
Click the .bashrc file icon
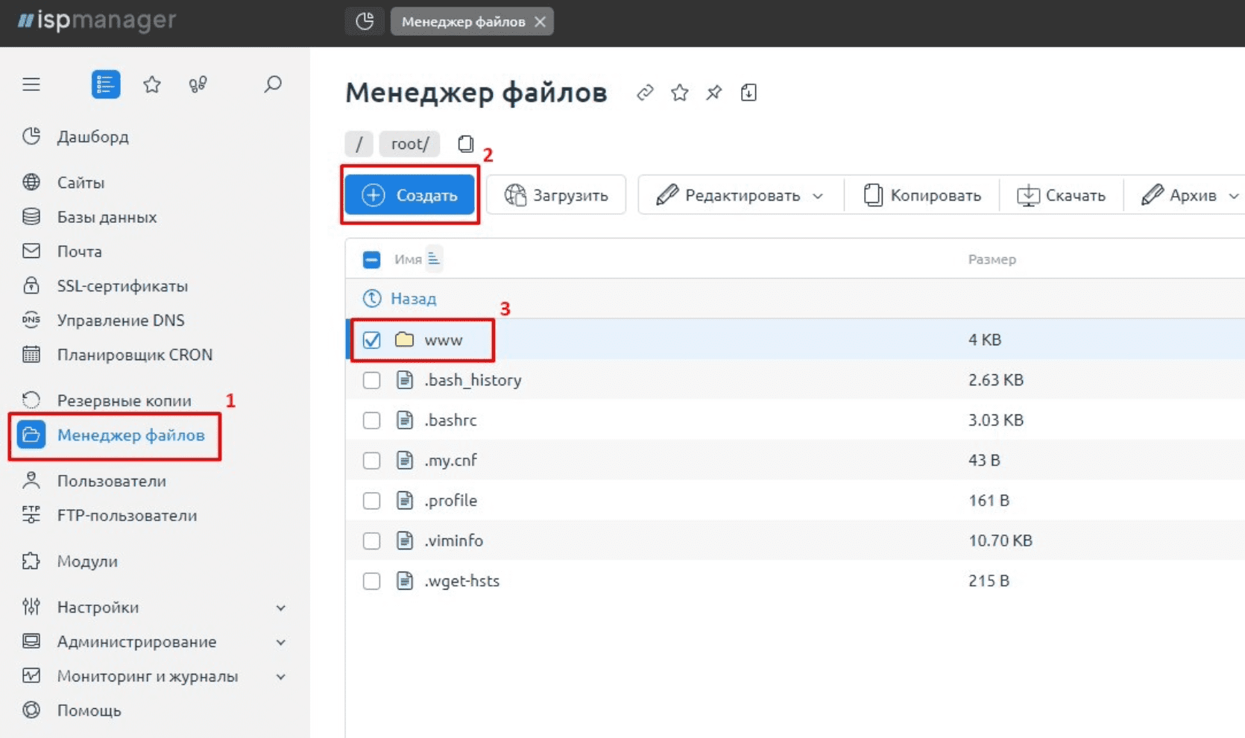coord(405,420)
